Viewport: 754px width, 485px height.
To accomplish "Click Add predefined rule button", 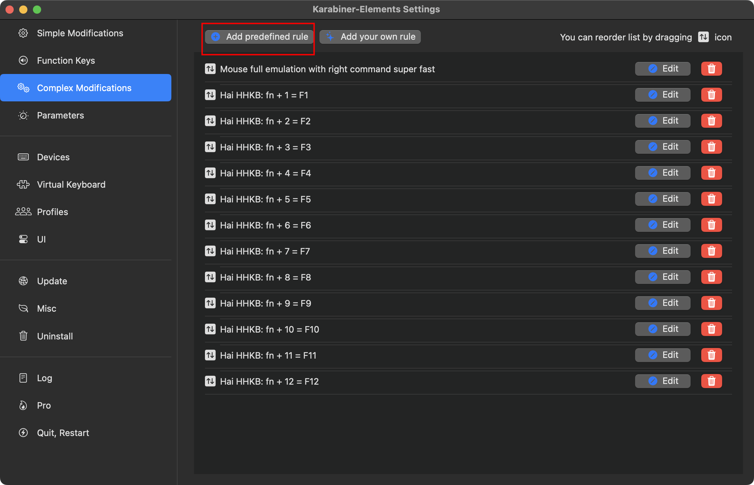I will [259, 37].
